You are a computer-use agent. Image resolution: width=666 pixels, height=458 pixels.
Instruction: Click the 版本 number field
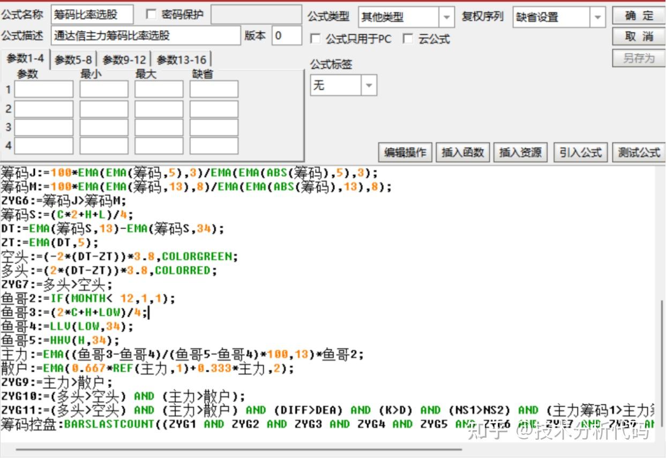coord(287,36)
